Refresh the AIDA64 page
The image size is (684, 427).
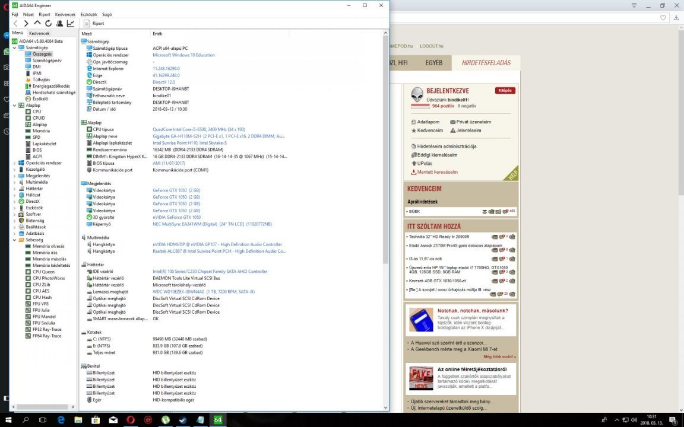tap(48, 24)
